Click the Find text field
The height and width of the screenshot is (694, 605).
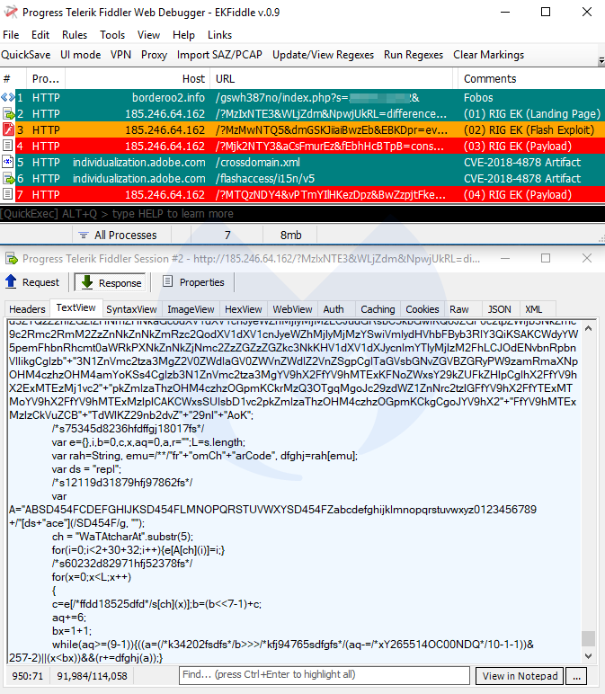coord(325,675)
